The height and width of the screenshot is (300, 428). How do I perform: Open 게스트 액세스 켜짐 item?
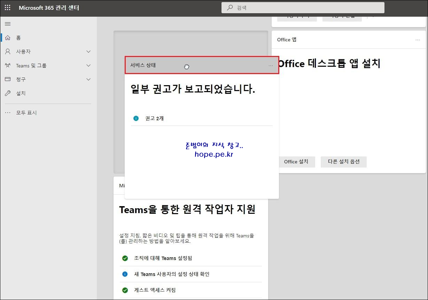coord(190,290)
